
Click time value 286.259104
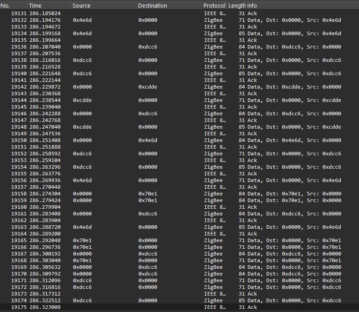pyautogui.click(x=45, y=160)
